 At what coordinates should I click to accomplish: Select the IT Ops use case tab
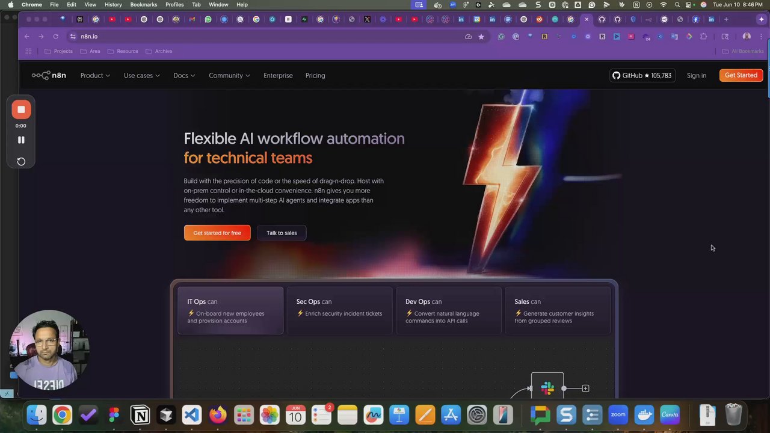230,310
